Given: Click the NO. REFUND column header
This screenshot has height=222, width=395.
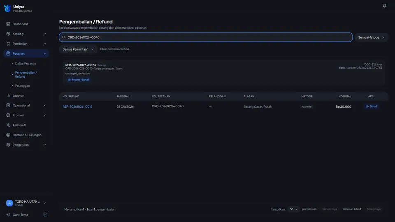Looking at the screenshot, I should [x=71, y=96].
